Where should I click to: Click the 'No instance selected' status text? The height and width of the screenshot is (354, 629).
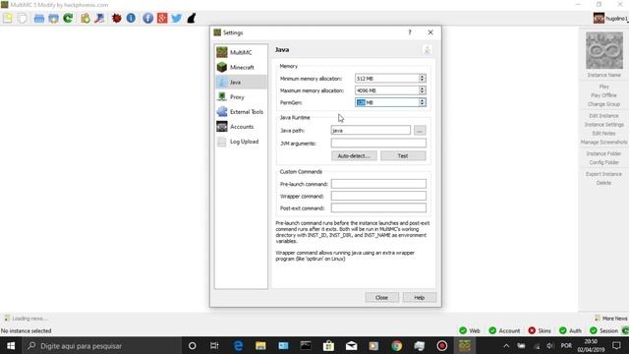(x=27, y=330)
